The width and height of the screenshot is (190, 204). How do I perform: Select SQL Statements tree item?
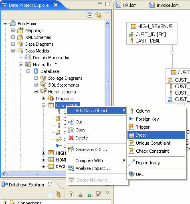click(x=64, y=85)
